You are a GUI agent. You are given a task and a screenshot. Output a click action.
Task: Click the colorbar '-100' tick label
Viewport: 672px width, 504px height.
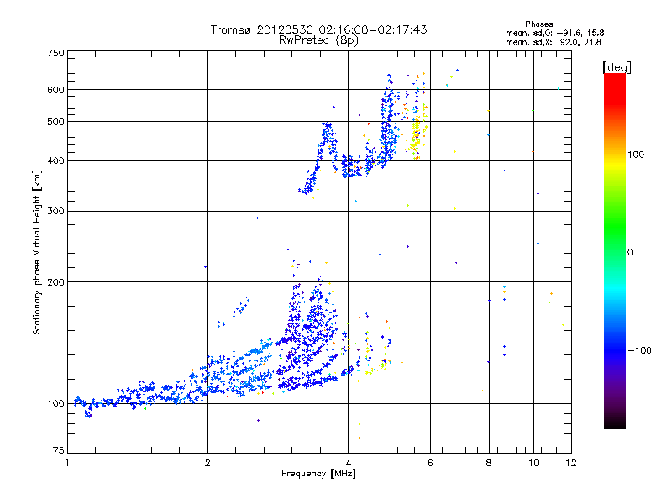(x=639, y=350)
